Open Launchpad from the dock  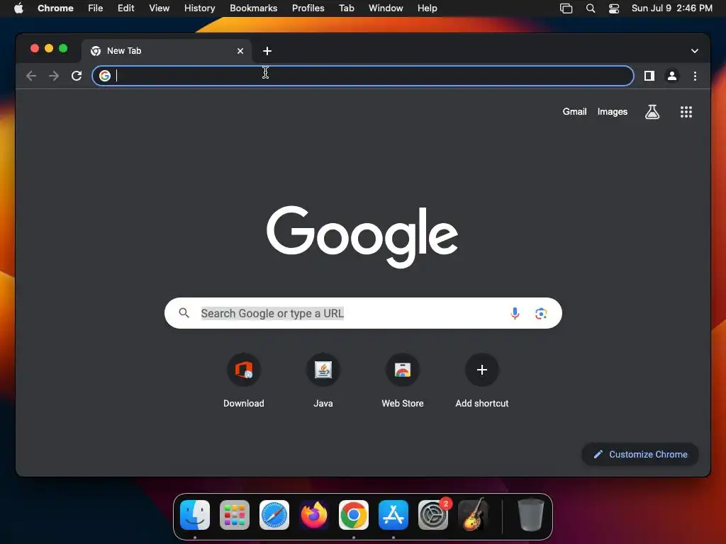(234, 515)
